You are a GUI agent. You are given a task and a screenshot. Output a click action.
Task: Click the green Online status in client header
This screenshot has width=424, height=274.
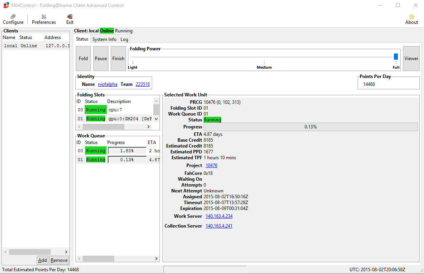coord(107,31)
